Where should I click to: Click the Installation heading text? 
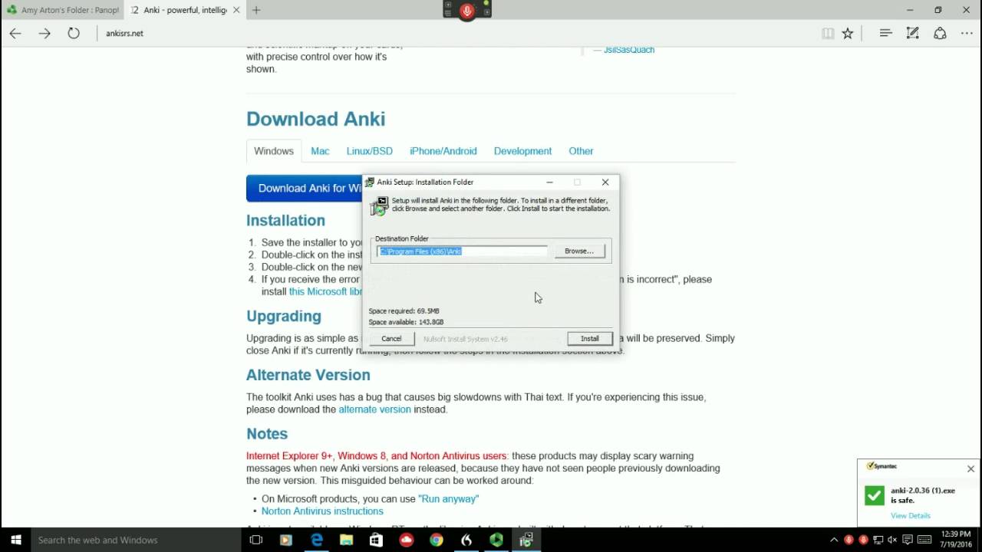point(285,220)
